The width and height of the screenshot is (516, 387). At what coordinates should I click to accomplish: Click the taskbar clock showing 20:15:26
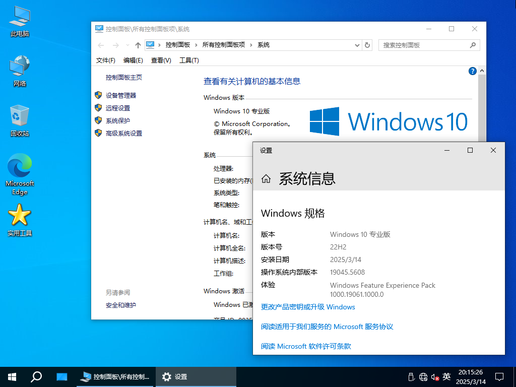(471, 377)
